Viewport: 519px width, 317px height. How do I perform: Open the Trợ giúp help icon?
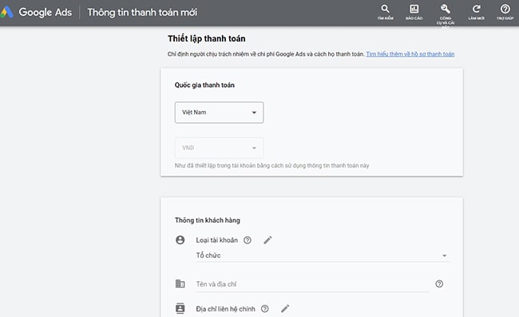click(x=505, y=12)
